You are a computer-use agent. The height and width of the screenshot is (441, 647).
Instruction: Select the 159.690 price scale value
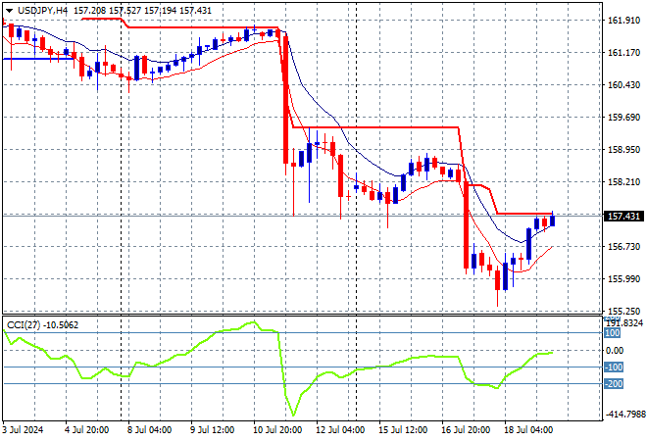[x=623, y=118]
